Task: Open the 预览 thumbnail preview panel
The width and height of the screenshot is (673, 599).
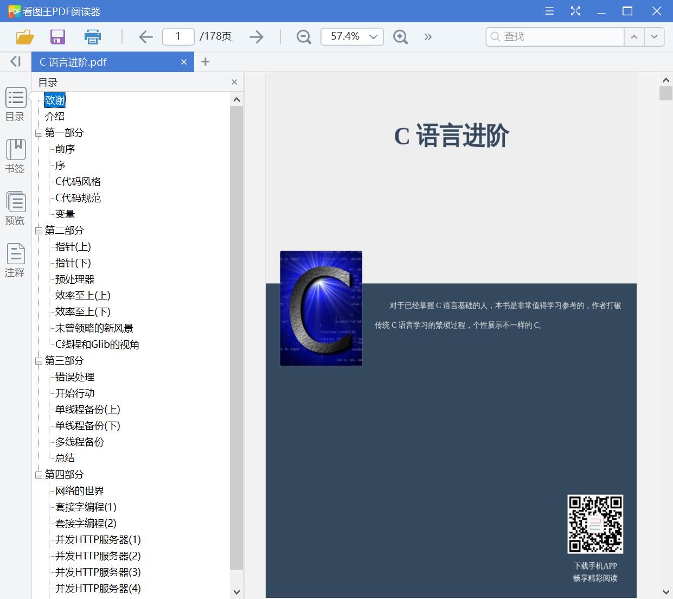Action: pyautogui.click(x=15, y=208)
